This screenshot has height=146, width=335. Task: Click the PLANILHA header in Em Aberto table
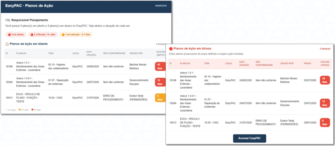(x=21, y=53)
